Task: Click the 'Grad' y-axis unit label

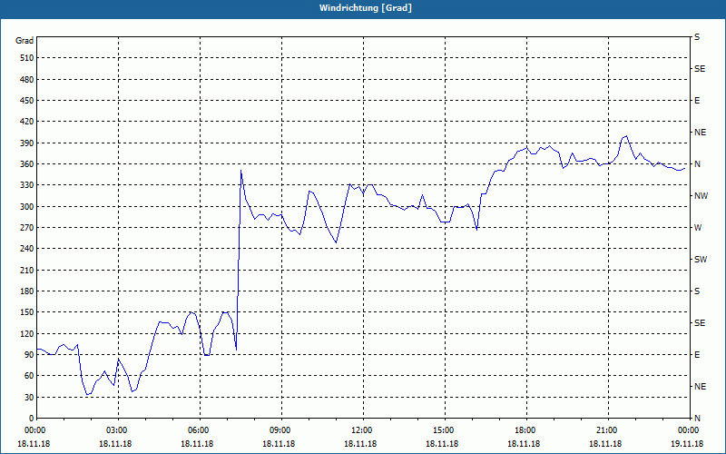Action: 25,41
